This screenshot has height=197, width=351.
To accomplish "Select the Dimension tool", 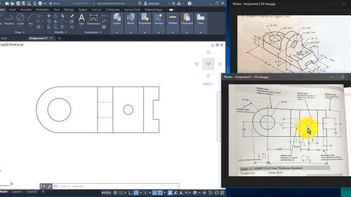I will tap(93, 19).
